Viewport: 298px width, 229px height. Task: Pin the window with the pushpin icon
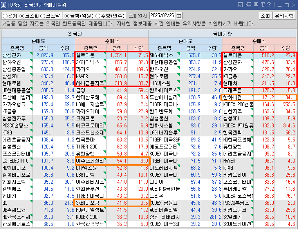point(256,5)
